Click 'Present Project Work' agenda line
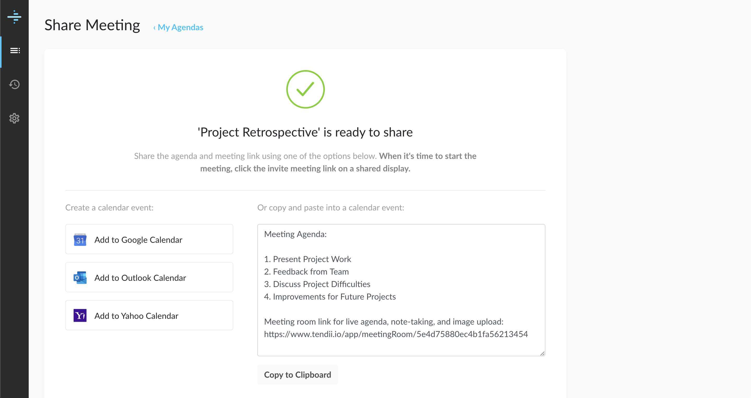 click(312, 259)
